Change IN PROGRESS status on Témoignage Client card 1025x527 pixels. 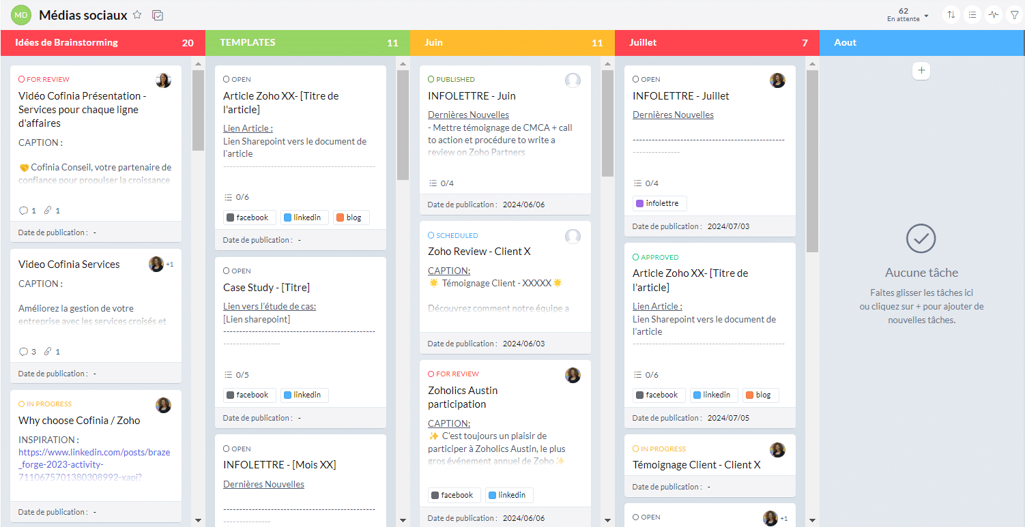coord(659,449)
